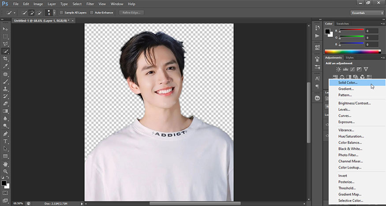
Task: Switch to the Swatches tab
Action: [342, 23]
